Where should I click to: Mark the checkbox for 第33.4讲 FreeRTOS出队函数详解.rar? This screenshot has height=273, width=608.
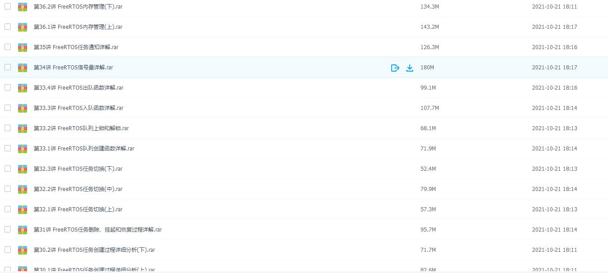click(x=8, y=87)
